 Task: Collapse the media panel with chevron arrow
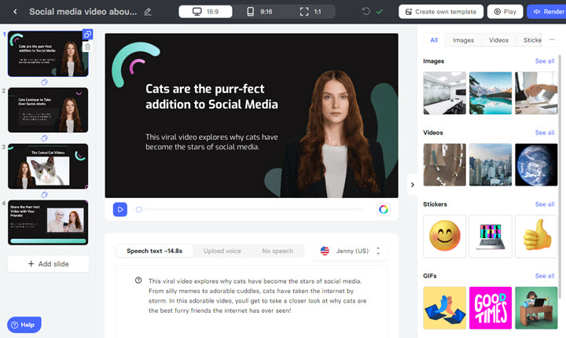(412, 185)
